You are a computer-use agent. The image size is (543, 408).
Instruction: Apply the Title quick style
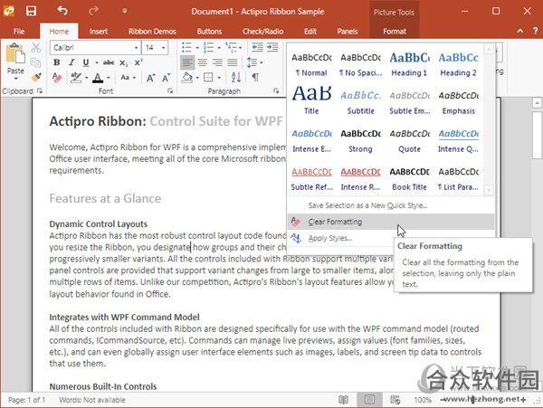coord(311,101)
